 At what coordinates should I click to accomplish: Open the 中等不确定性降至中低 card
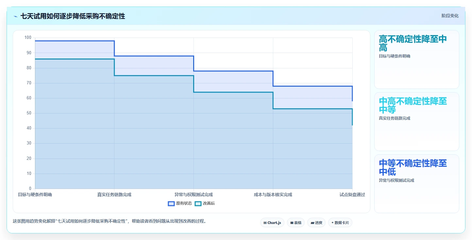tap(416, 184)
